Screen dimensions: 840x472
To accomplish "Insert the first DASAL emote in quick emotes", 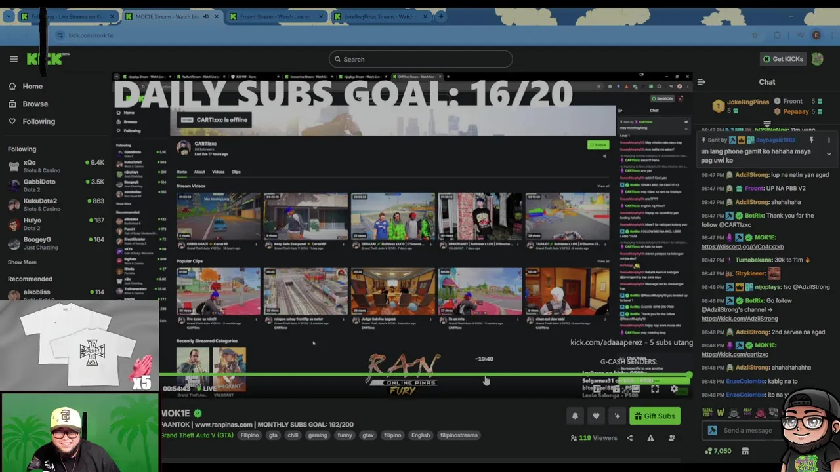I will (707, 412).
